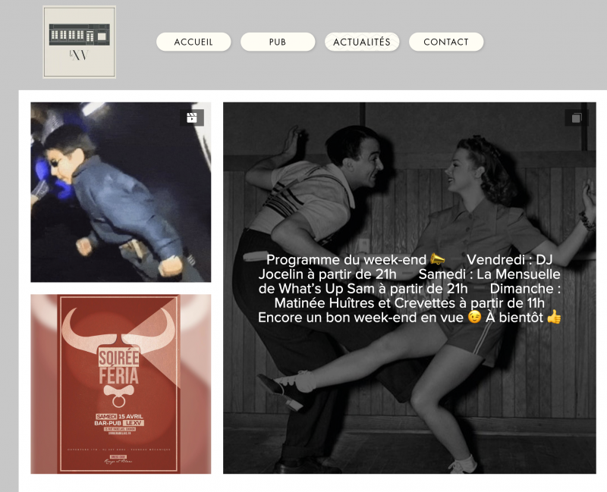This screenshot has height=492, width=607.
Task: Open the Pub menu item
Action: click(x=278, y=42)
